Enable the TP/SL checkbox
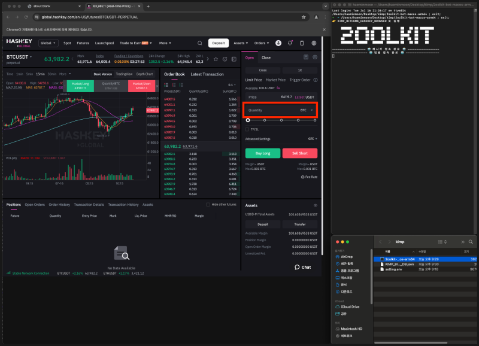479x346 pixels. pyautogui.click(x=247, y=129)
